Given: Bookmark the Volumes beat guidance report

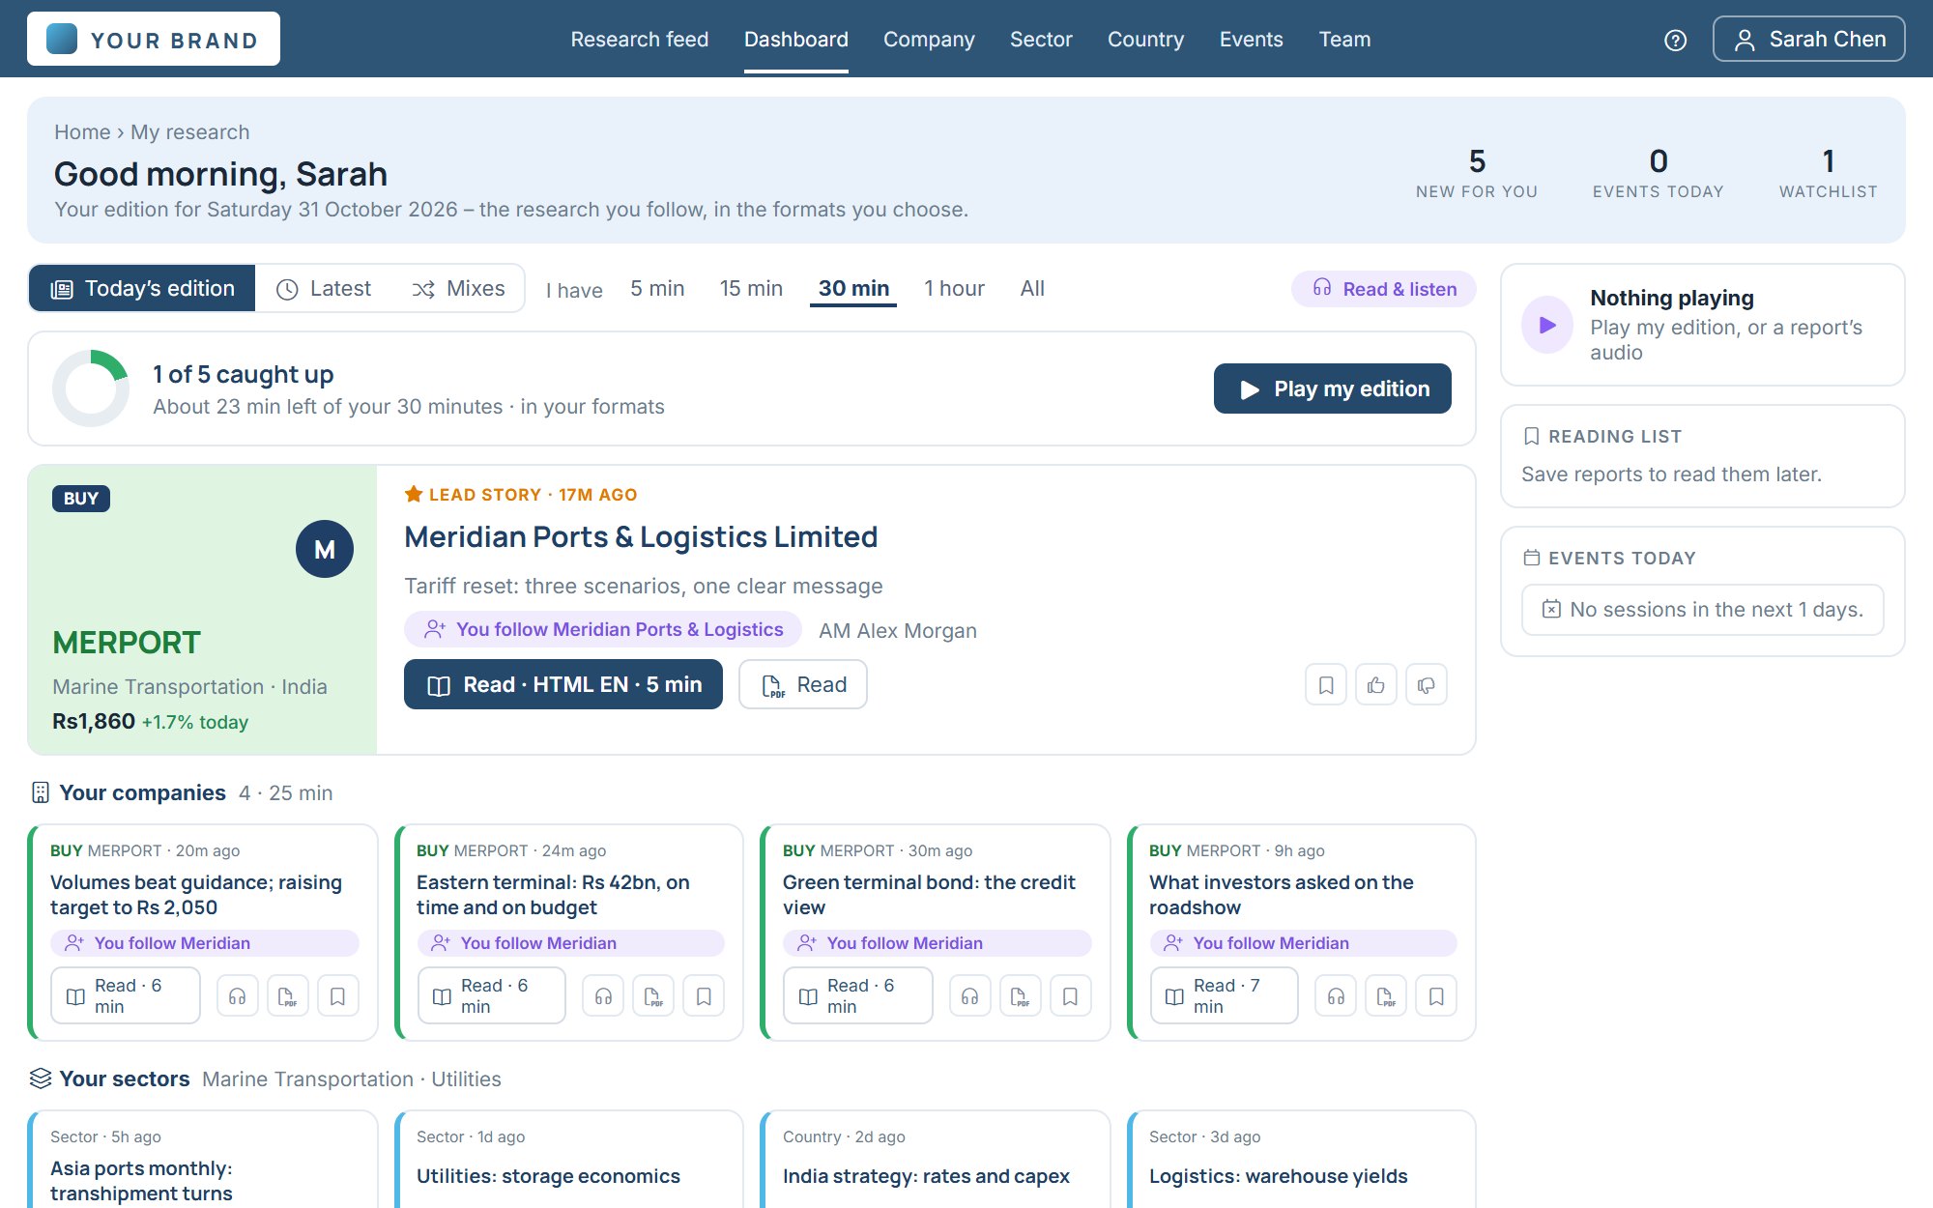Looking at the screenshot, I should [338, 996].
